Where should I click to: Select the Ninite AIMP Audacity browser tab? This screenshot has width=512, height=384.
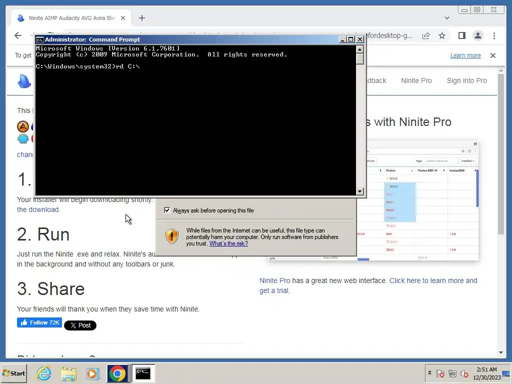pos(71,18)
